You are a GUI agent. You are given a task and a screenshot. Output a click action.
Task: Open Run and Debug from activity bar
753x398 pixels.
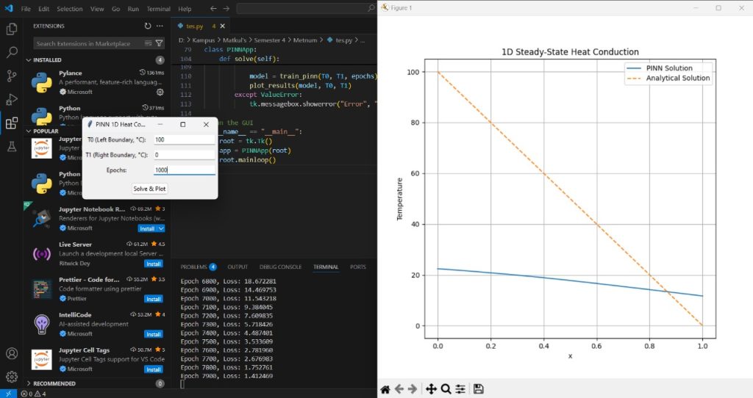point(12,99)
